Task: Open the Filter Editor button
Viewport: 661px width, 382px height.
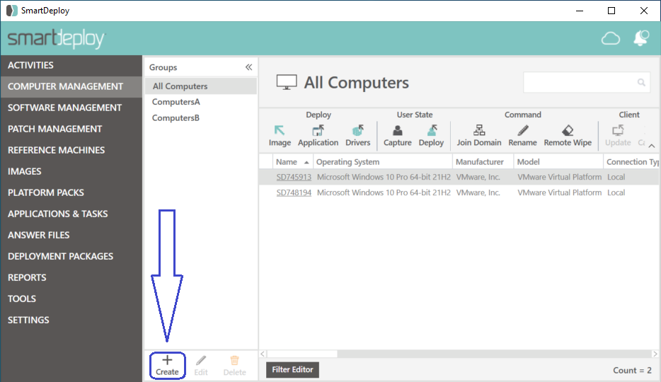Action: point(292,370)
